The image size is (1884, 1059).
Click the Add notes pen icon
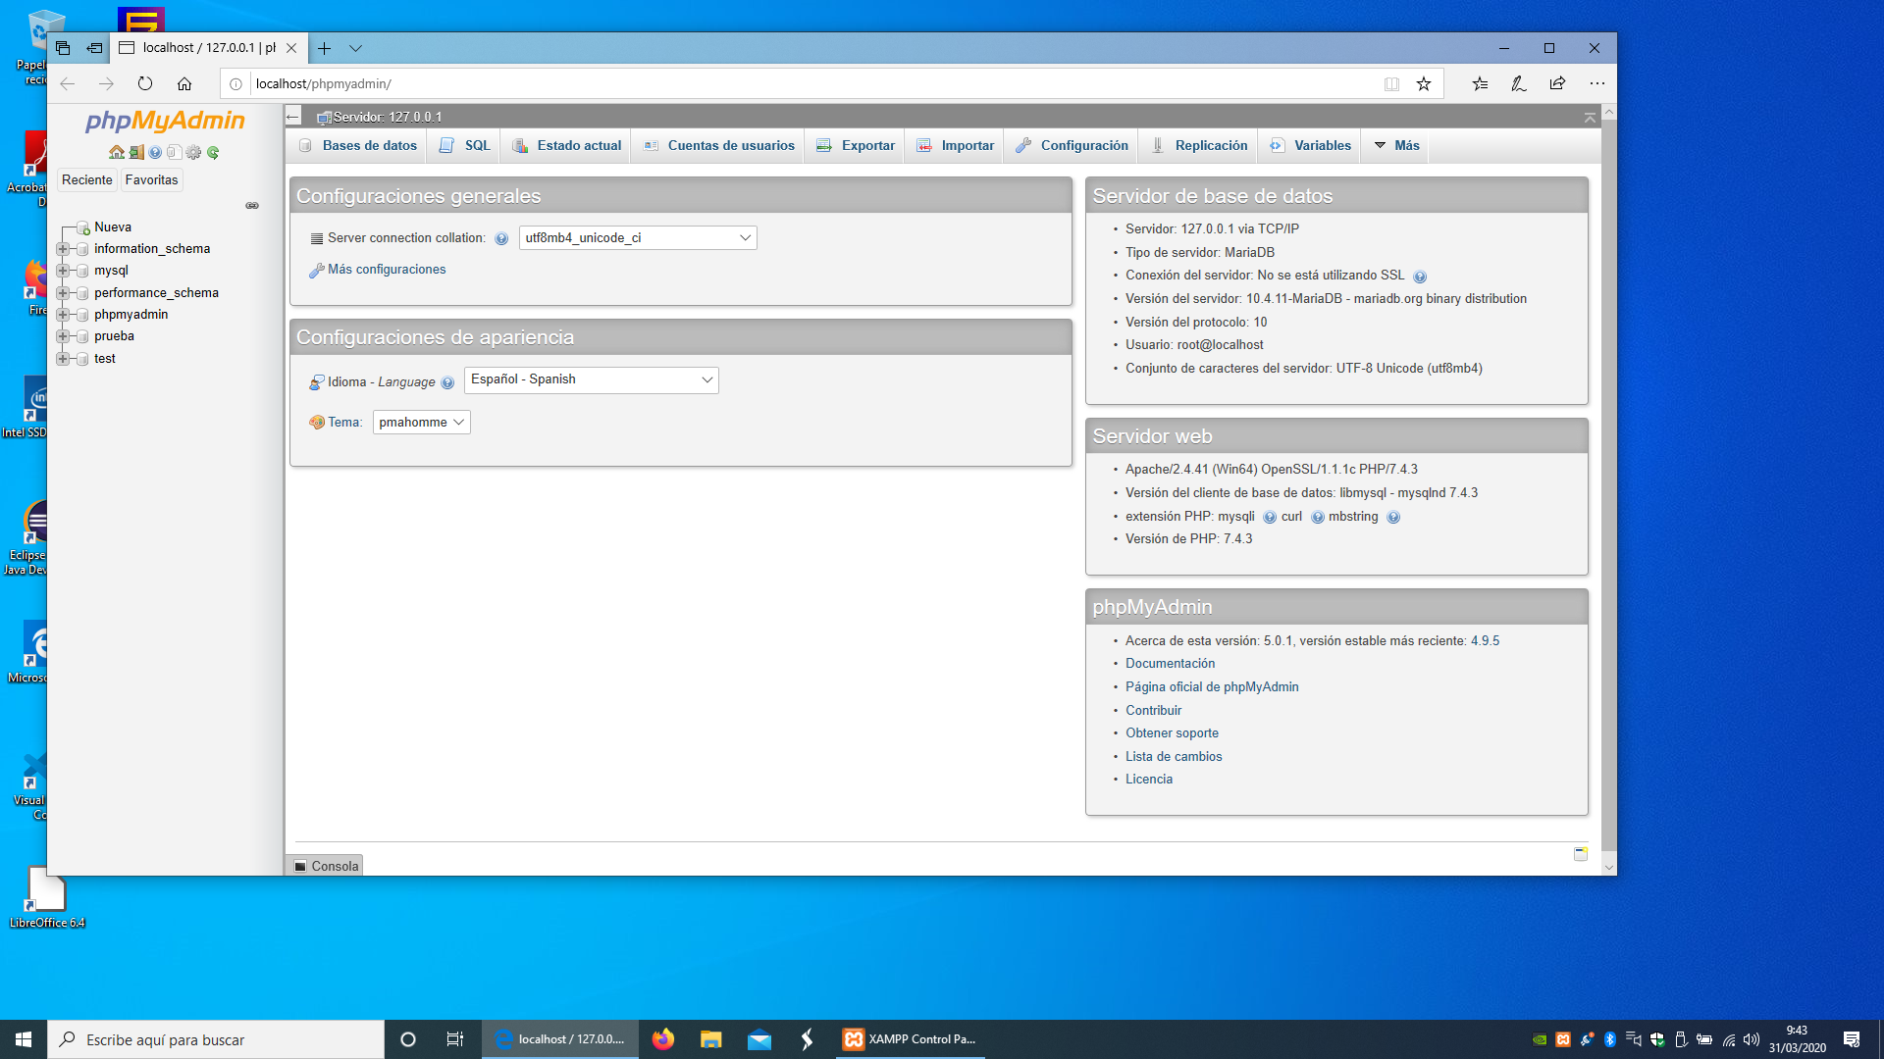point(1519,83)
